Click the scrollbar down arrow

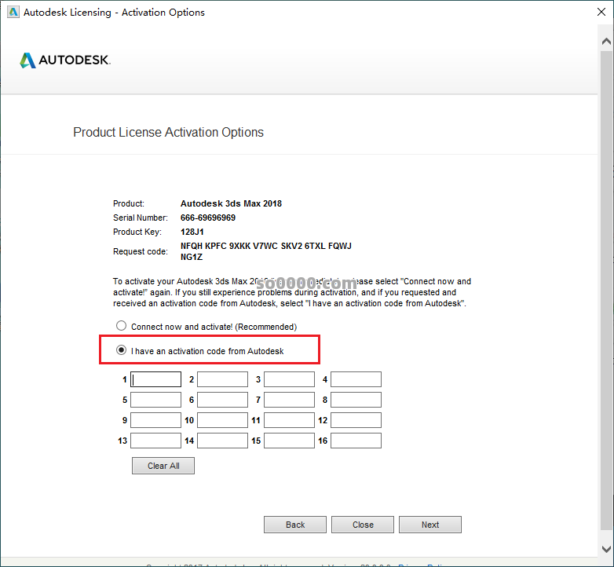[605, 548]
